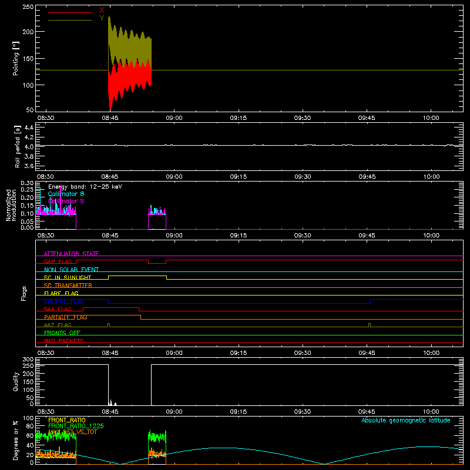
Task: Click 09:00 time label under Quality plot
Action: click(174, 412)
